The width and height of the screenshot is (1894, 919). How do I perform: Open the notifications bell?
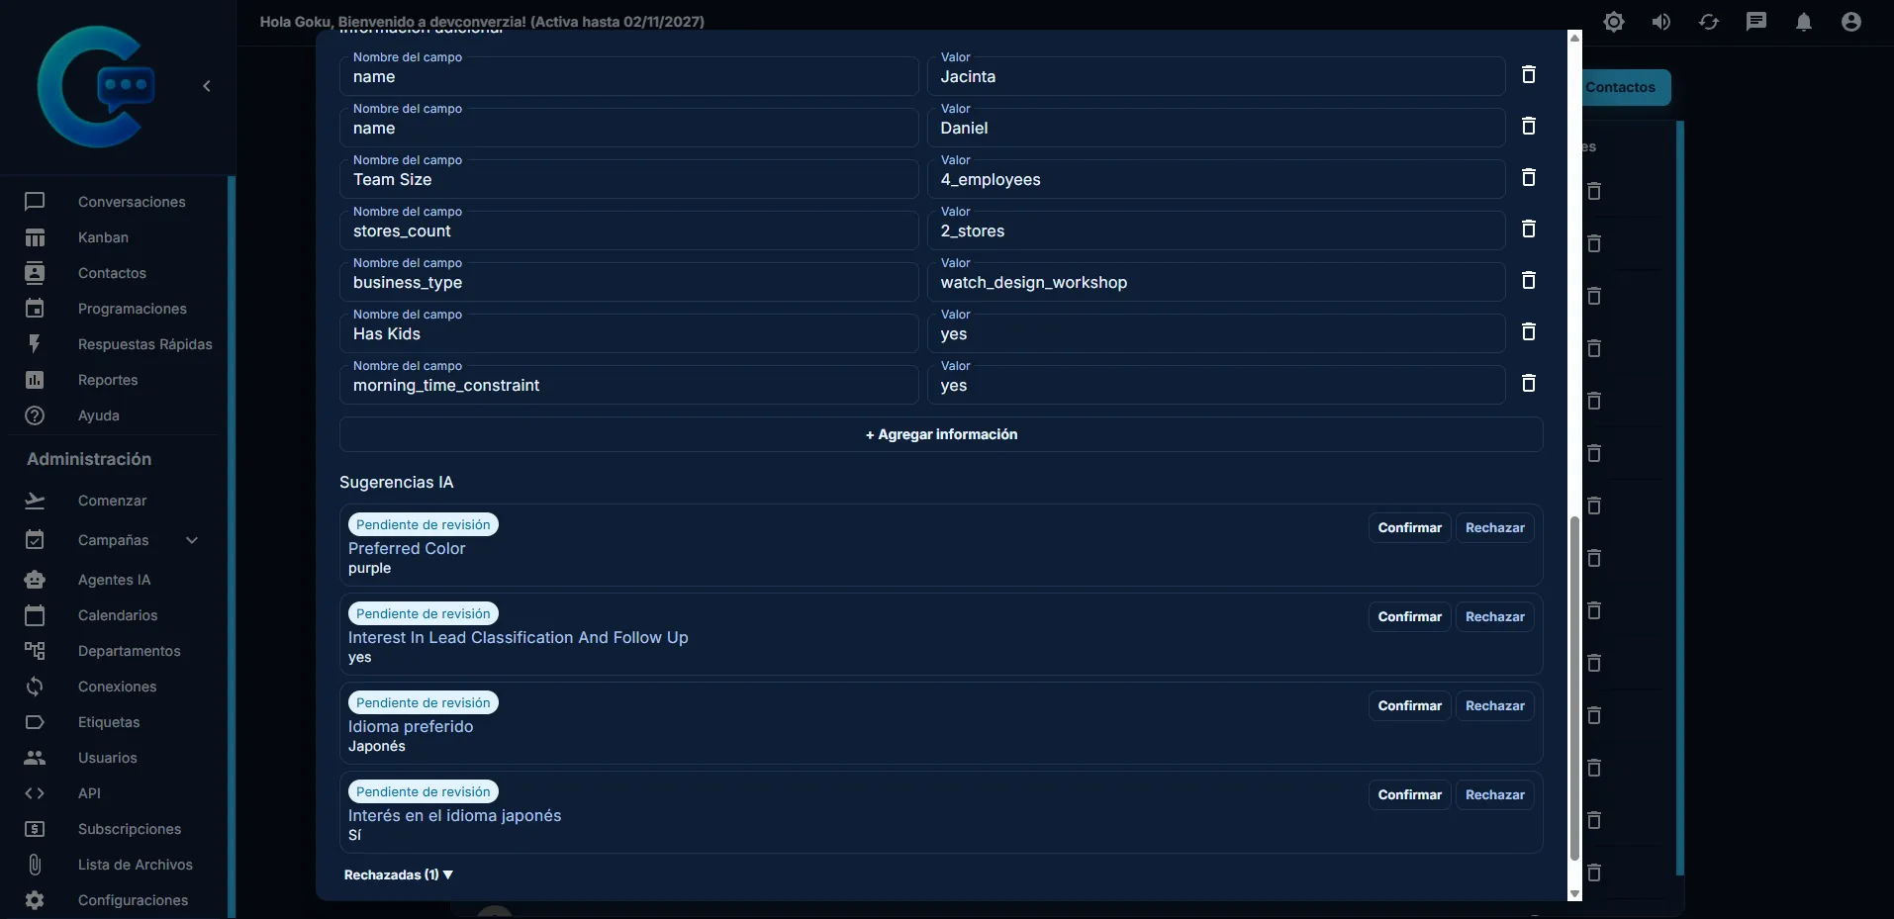(1804, 22)
